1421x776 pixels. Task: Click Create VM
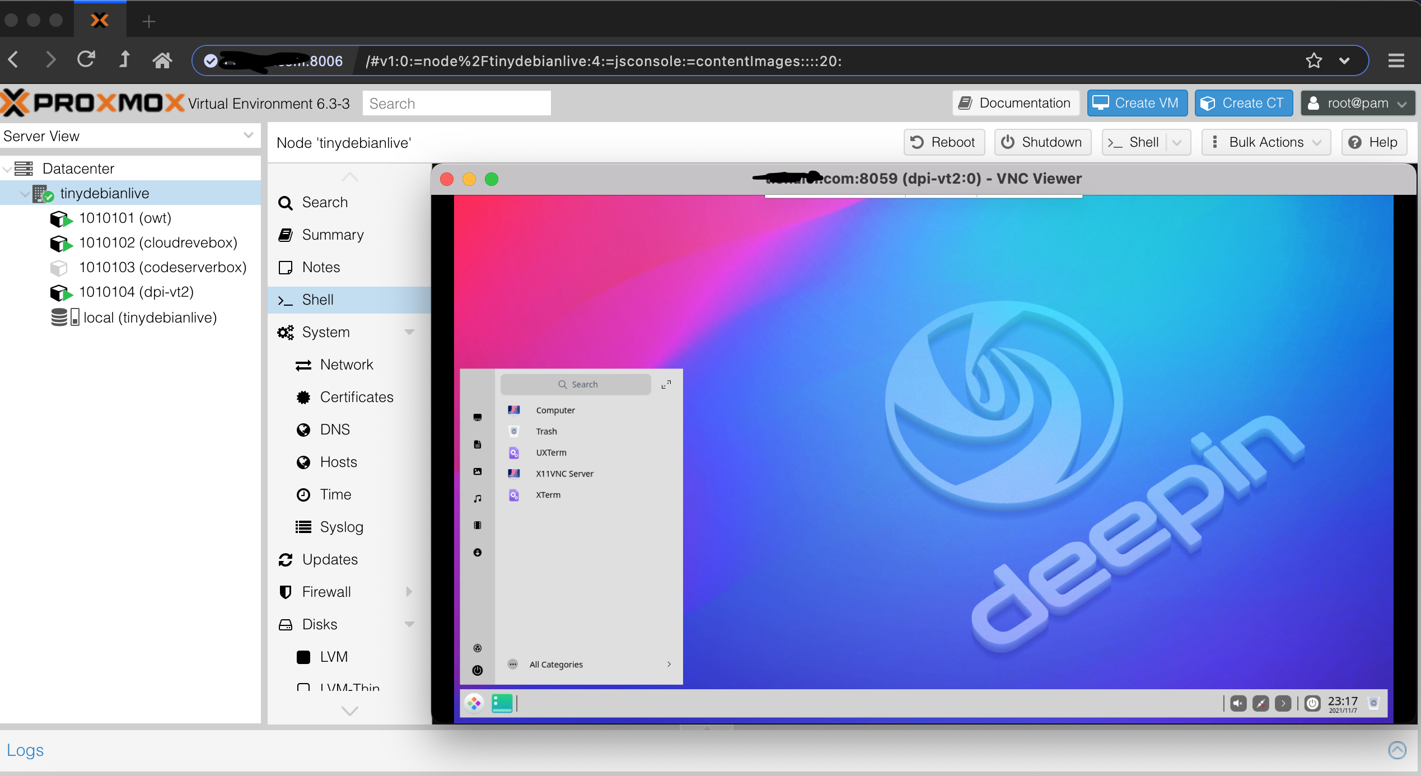(x=1137, y=103)
